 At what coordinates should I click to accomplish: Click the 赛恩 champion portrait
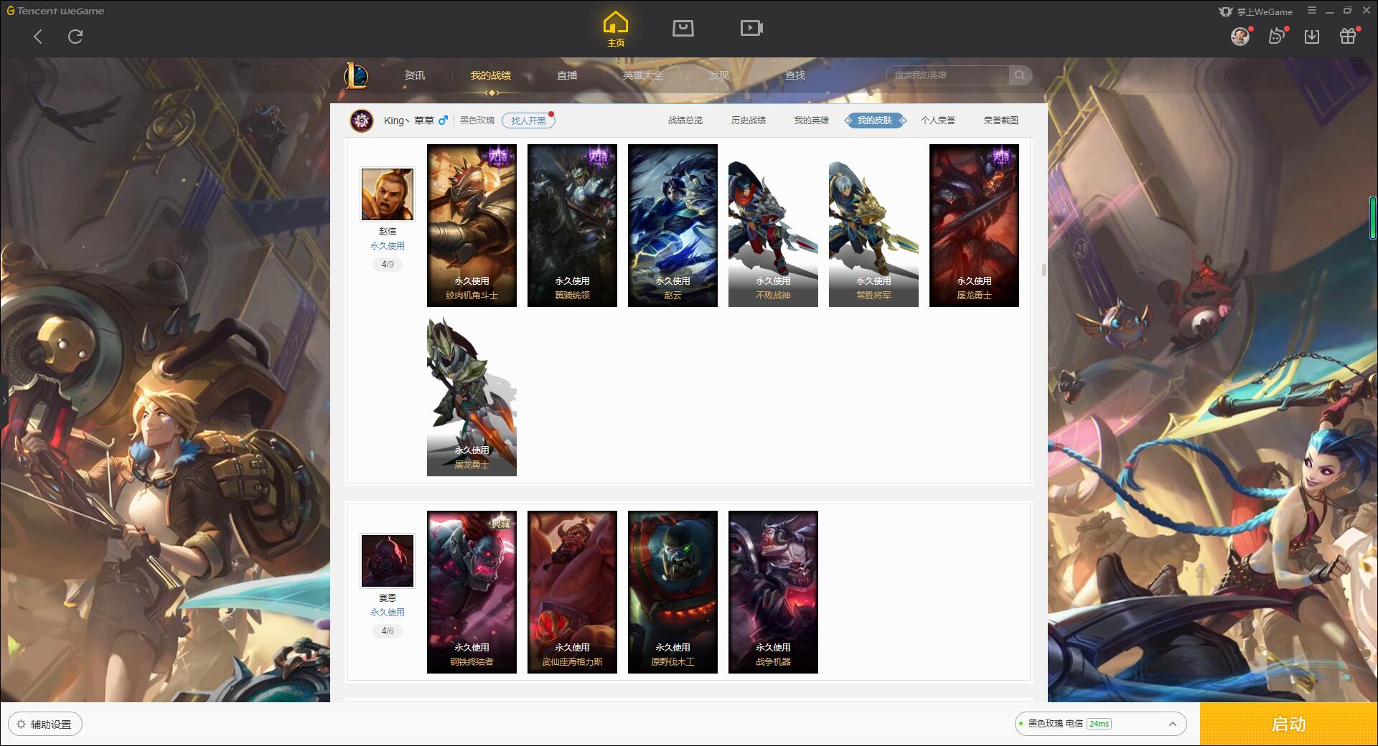coord(388,561)
